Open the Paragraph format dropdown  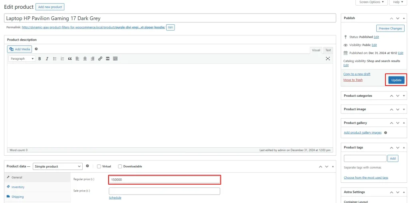click(22, 59)
